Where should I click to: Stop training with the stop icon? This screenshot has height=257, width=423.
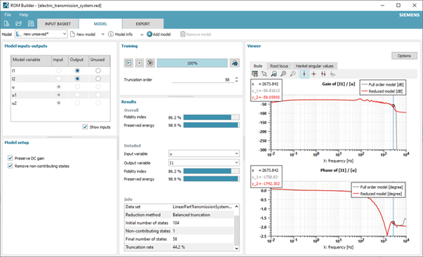(139, 62)
